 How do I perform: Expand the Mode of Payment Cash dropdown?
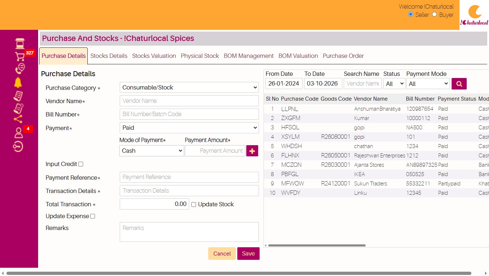point(151,151)
